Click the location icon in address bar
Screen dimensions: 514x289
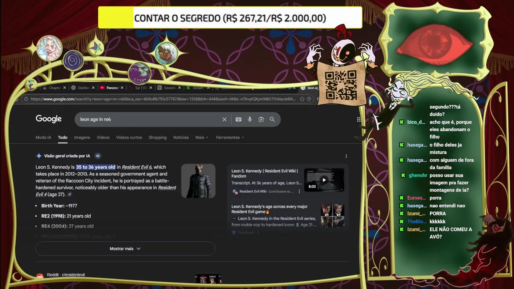click(x=309, y=99)
